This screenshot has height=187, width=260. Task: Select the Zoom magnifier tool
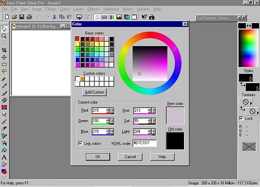click(4, 36)
